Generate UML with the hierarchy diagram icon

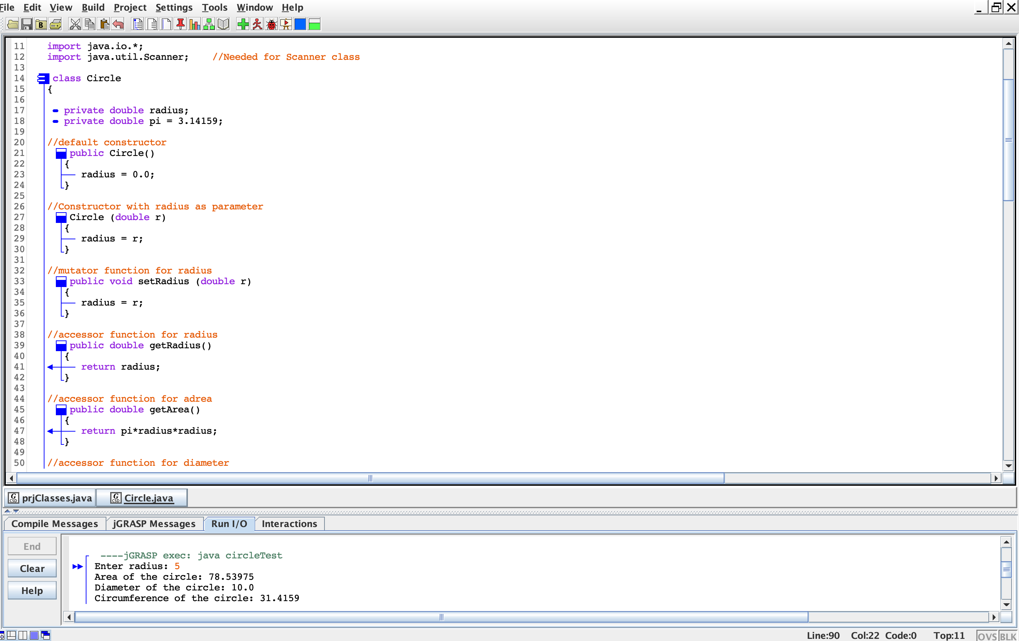pyautogui.click(x=209, y=24)
